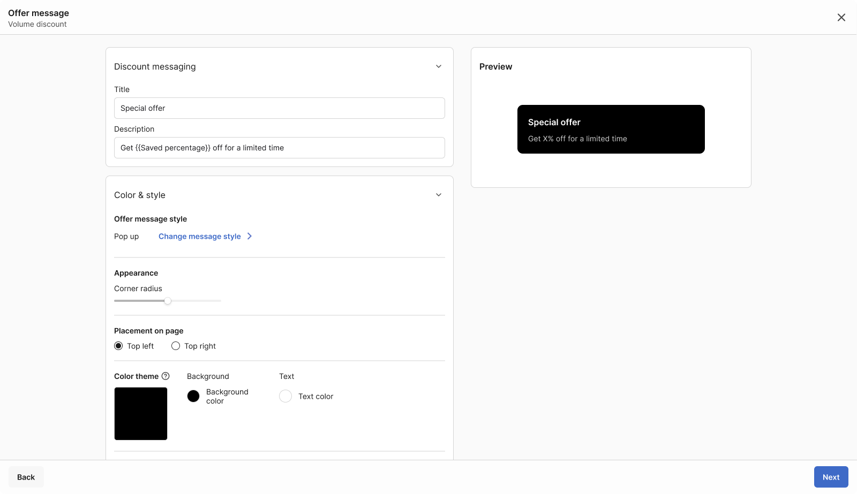Select the large black color theme preview
857x494 pixels.
(141, 414)
